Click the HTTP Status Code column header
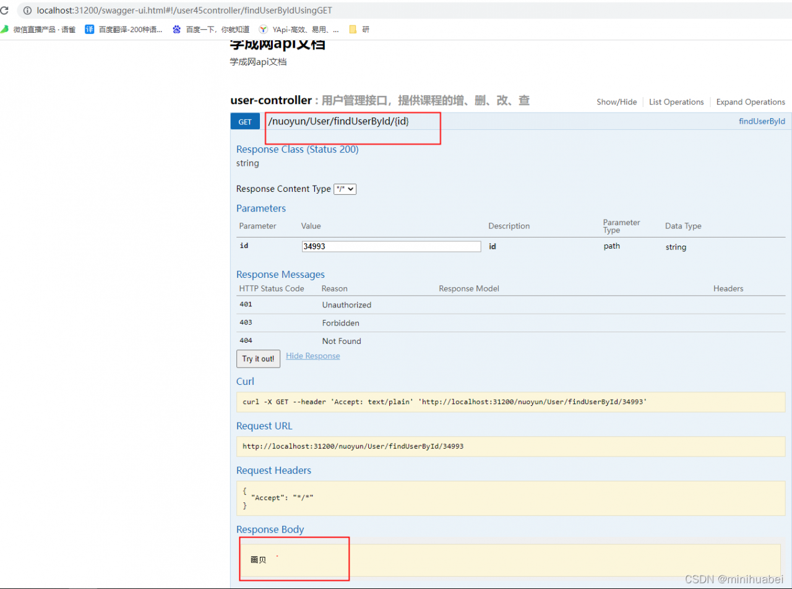This screenshot has width=792, height=589. click(x=272, y=289)
